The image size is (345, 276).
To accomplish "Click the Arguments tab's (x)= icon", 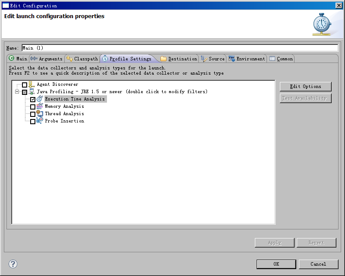I will coord(34,59).
